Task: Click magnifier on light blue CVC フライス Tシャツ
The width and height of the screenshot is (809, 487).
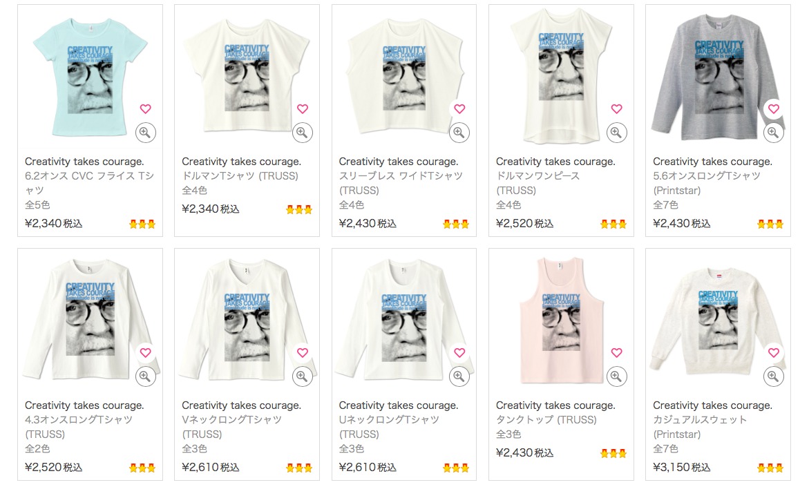Action: point(146,133)
